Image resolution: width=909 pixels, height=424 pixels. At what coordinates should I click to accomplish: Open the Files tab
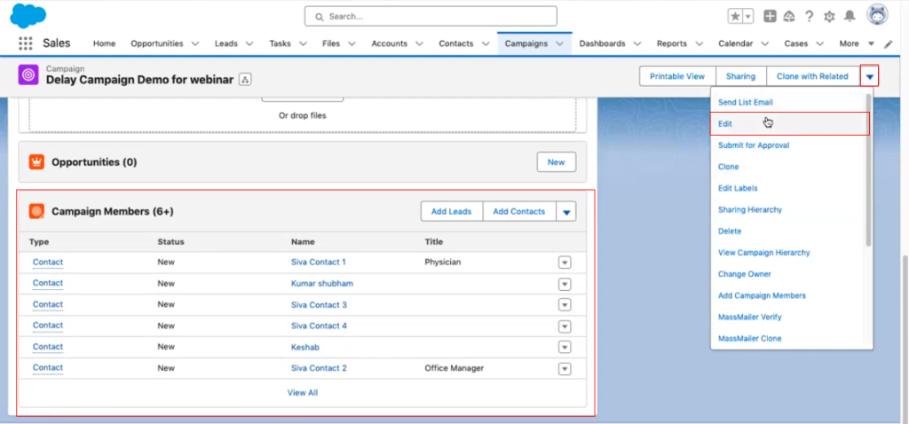(331, 43)
